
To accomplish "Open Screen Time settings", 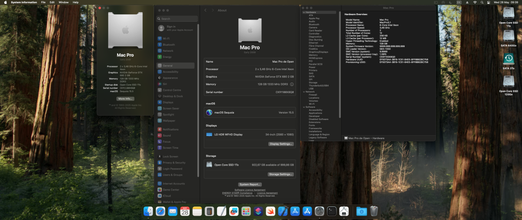I will 176,148.
